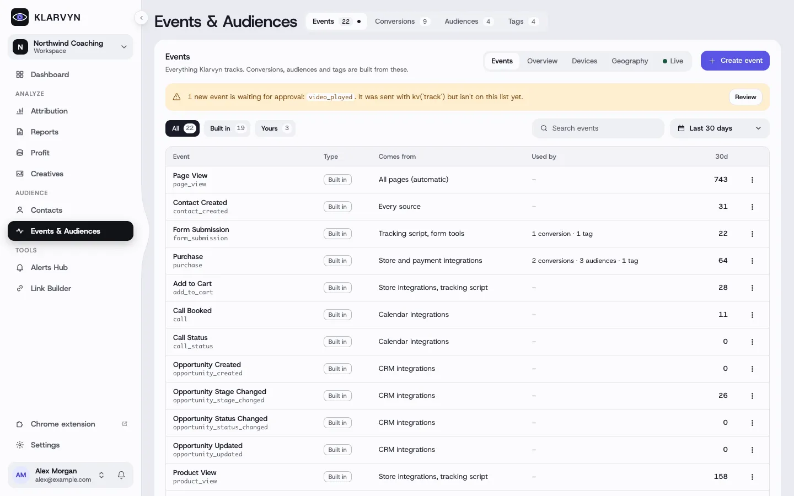Open row menu for Contact Created
The image size is (794, 496).
(x=752, y=207)
